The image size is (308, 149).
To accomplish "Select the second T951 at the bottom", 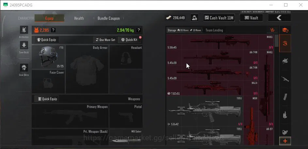I will tap(205, 136).
